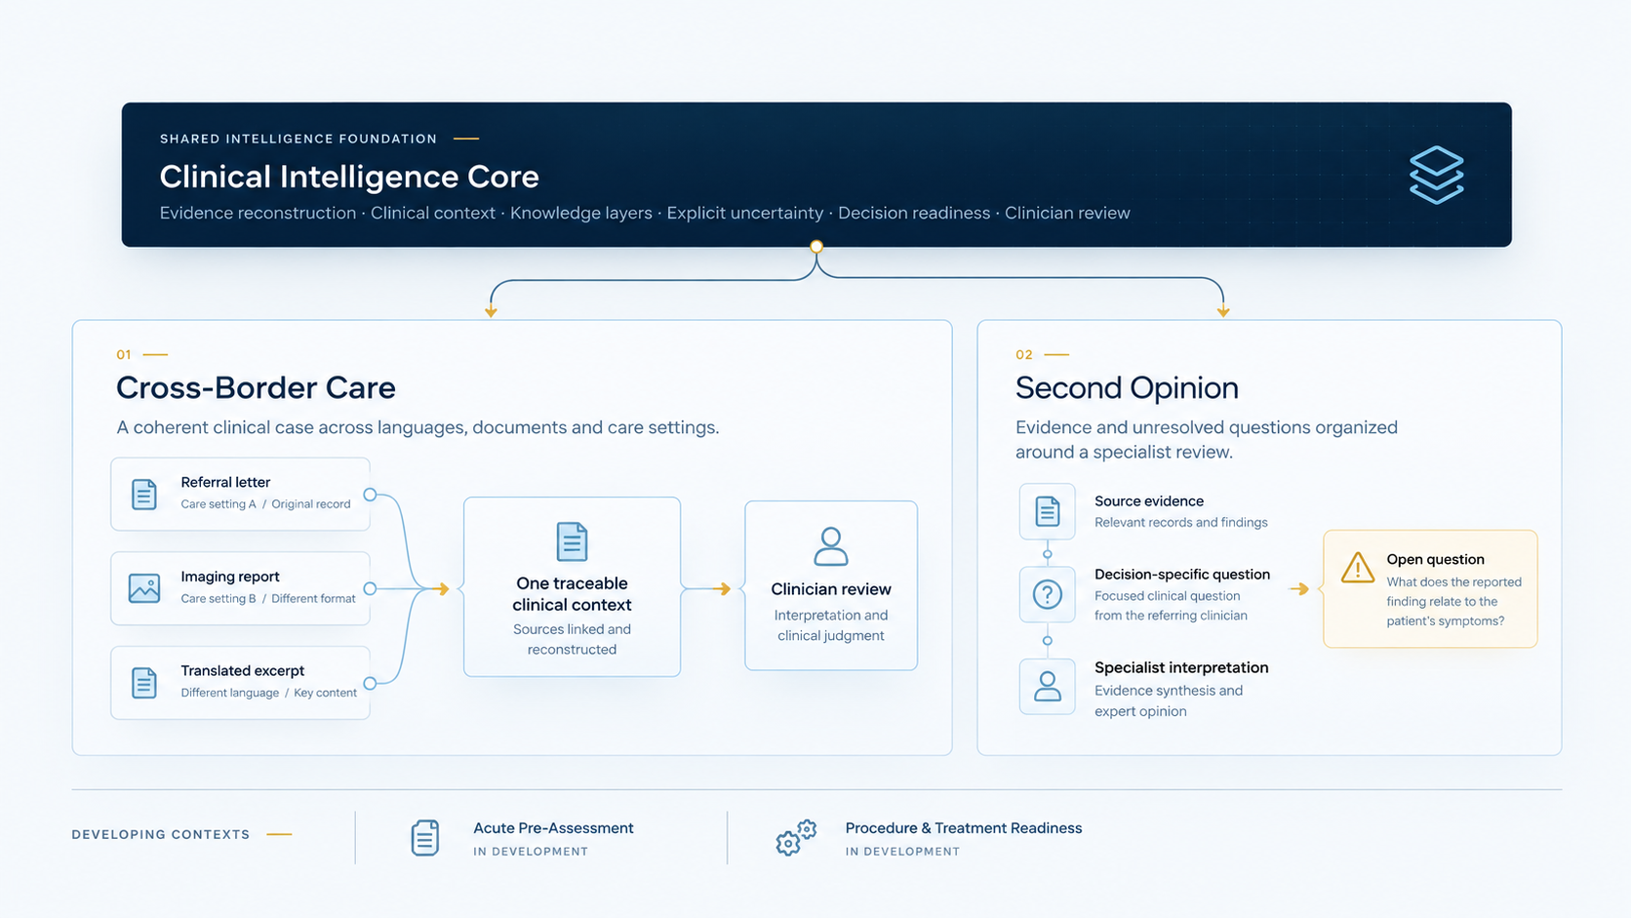This screenshot has height=918, width=1631.
Task: Click the 02 section number
Action: 1024,355
